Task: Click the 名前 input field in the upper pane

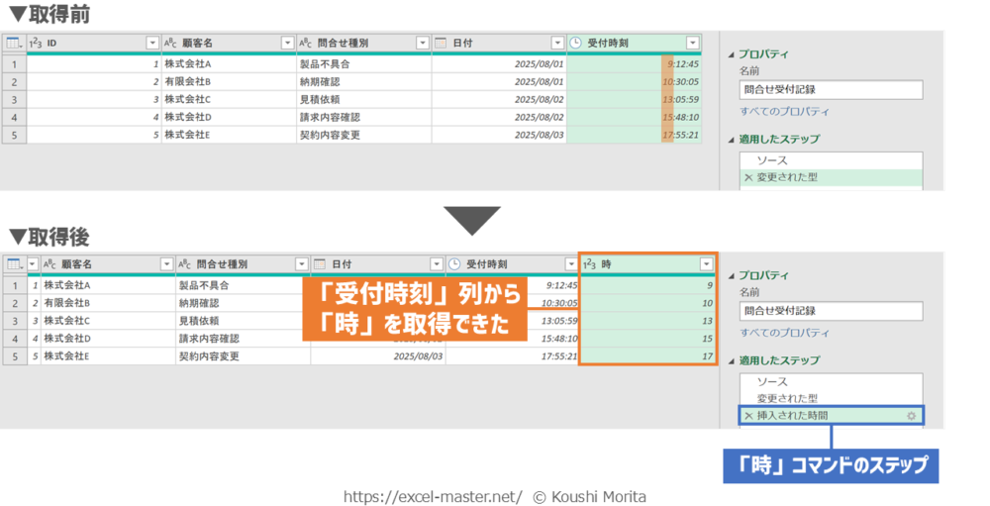Action: [831, 89]
